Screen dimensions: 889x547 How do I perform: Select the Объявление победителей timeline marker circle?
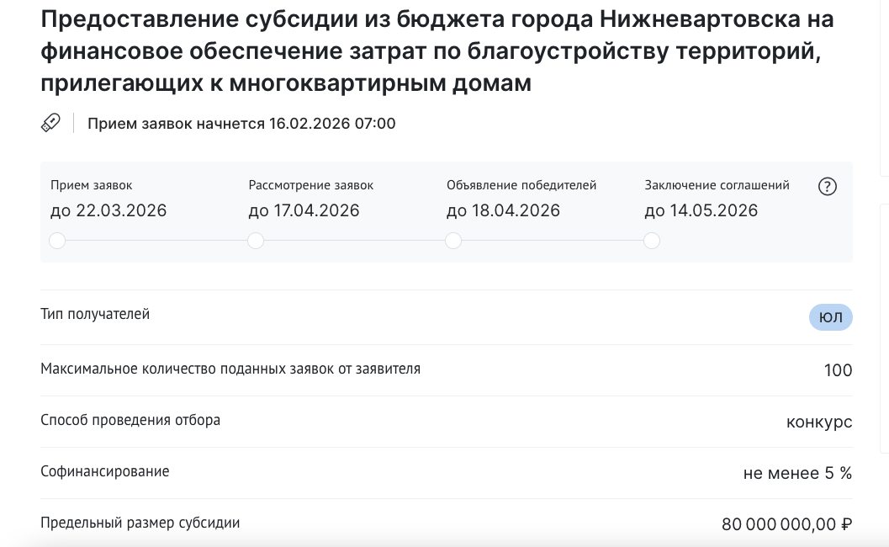coord(453,241)
